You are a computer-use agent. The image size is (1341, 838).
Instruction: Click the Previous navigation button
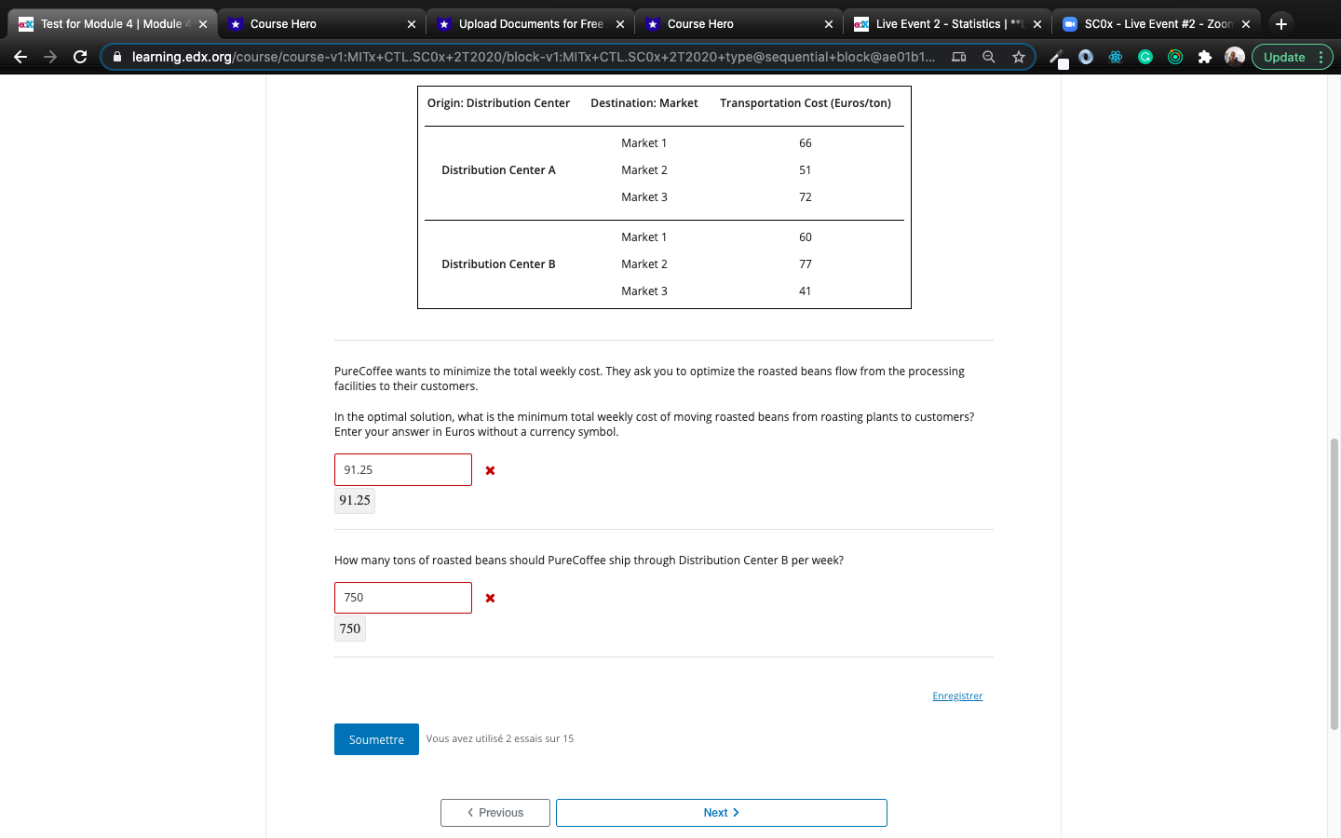(494, 812)
